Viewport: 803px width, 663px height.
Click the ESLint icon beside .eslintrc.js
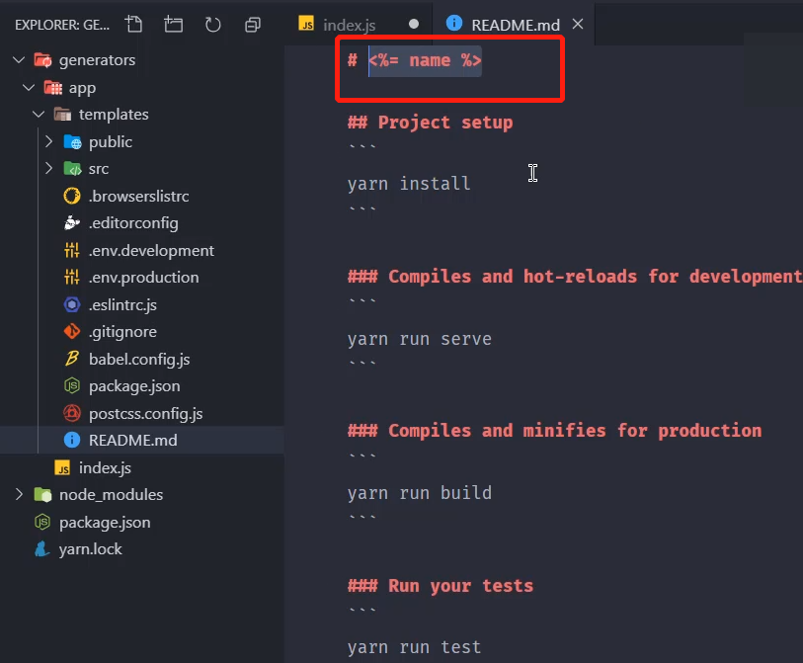coord(72,304)
